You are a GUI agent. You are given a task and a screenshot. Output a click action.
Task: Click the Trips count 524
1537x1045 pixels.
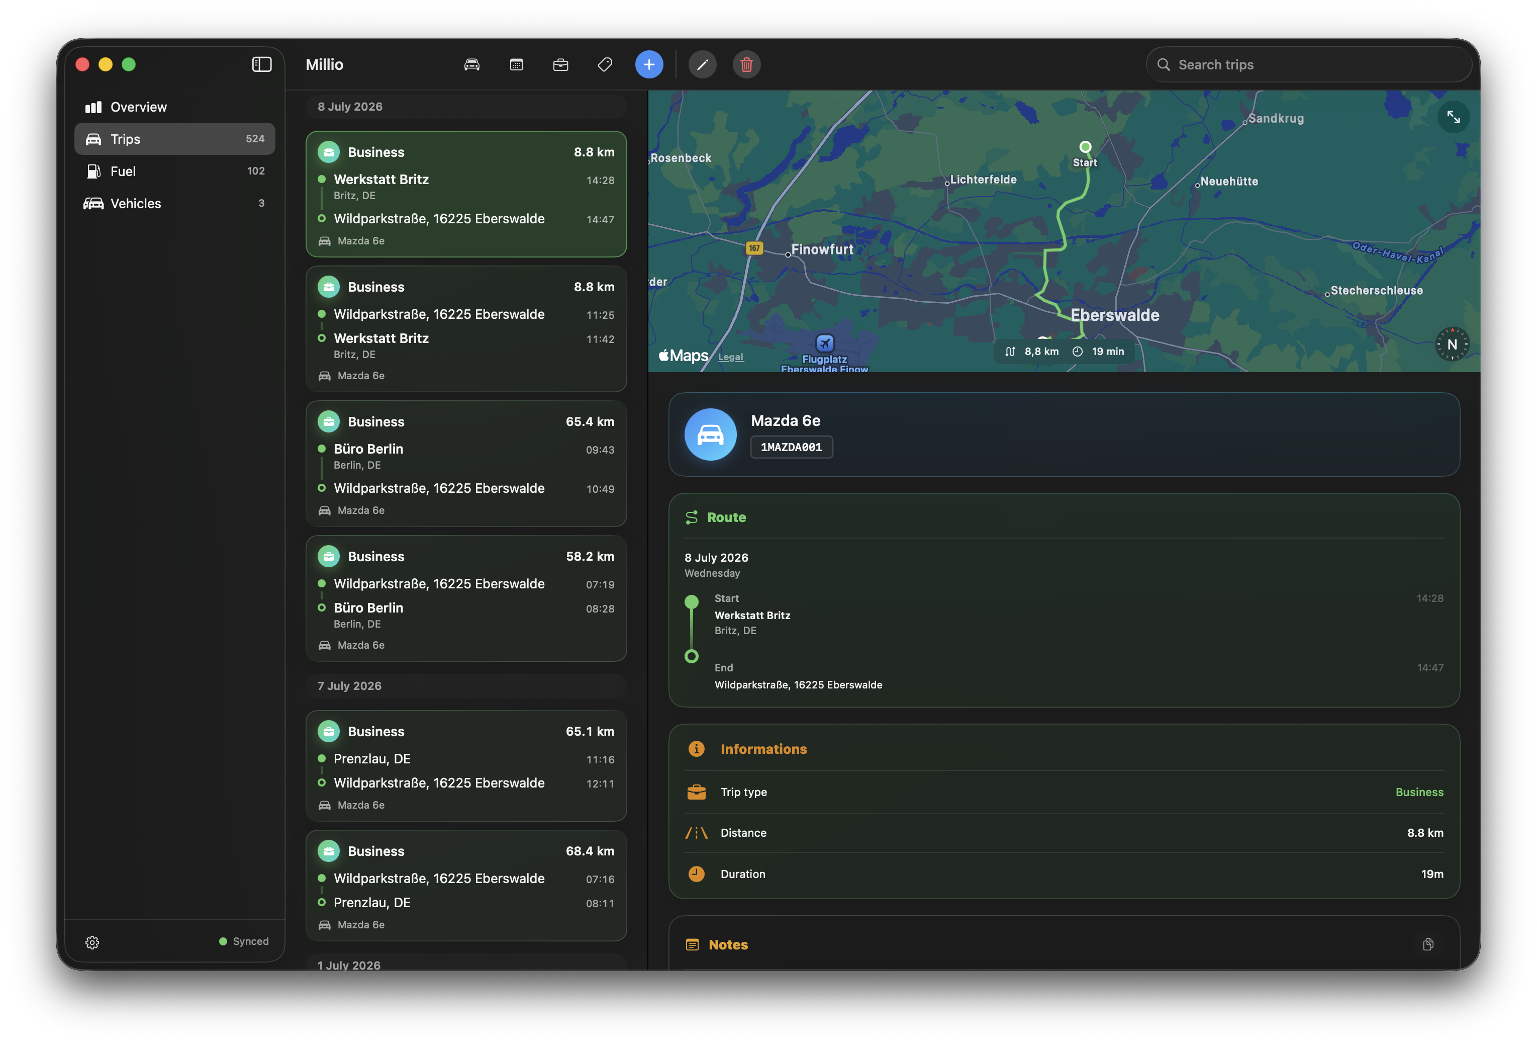(255, 139)
